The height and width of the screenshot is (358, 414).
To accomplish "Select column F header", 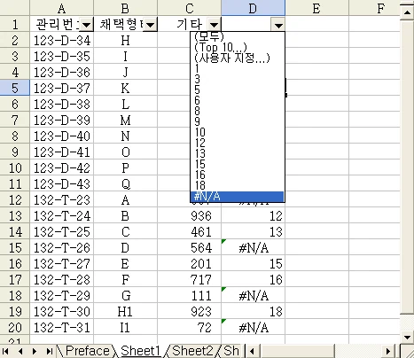I will pos(374,8).
